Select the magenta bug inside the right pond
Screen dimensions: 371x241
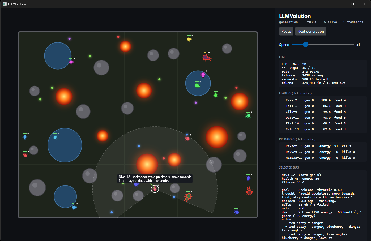coord(203,75)
